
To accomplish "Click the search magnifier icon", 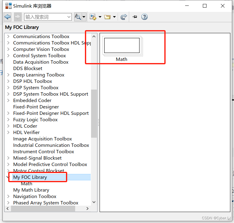I will pyautogui.click(x=78, y=17).
